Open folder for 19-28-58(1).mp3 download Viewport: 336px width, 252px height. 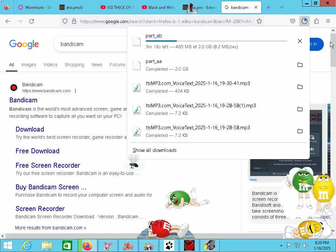[x=300, y=109]
